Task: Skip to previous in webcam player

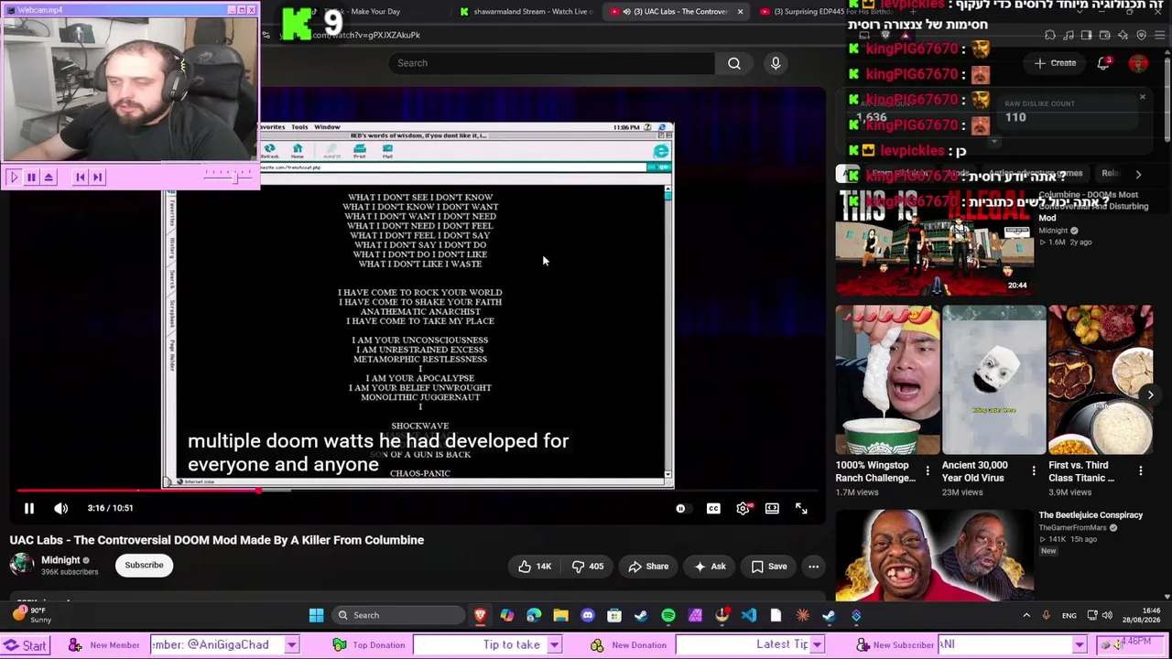Action: pyautogui.click(x=80, y=177)
